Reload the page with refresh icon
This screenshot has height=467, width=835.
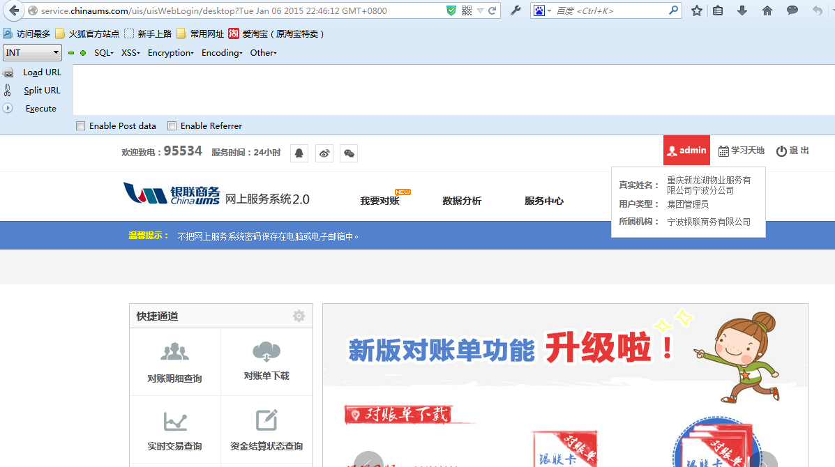click(492, 10)
